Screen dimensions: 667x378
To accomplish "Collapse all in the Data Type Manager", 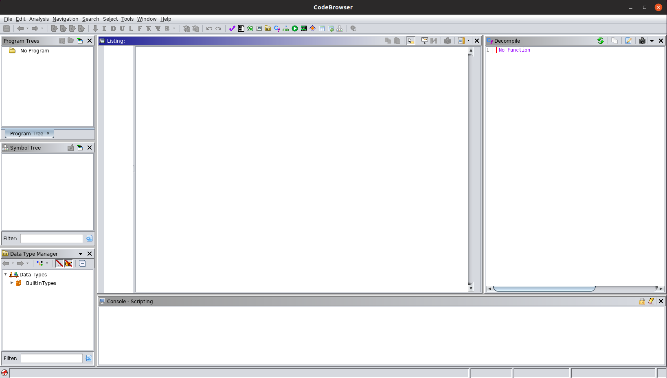I will 82,263.
